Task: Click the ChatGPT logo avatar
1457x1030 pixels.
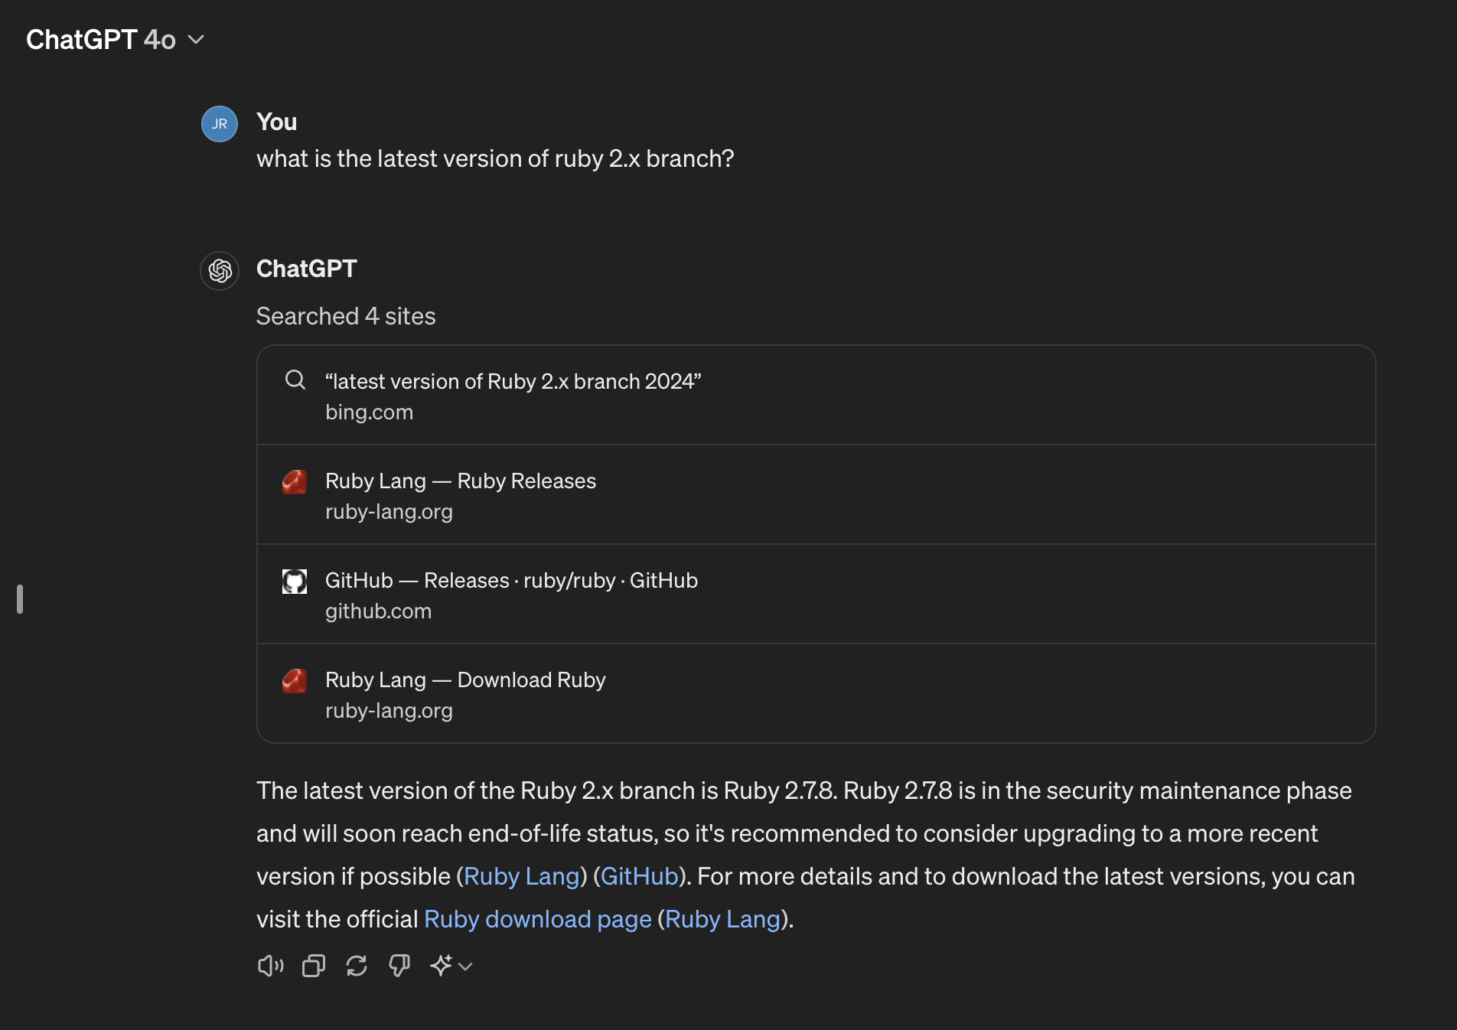Action: [220, 271]
